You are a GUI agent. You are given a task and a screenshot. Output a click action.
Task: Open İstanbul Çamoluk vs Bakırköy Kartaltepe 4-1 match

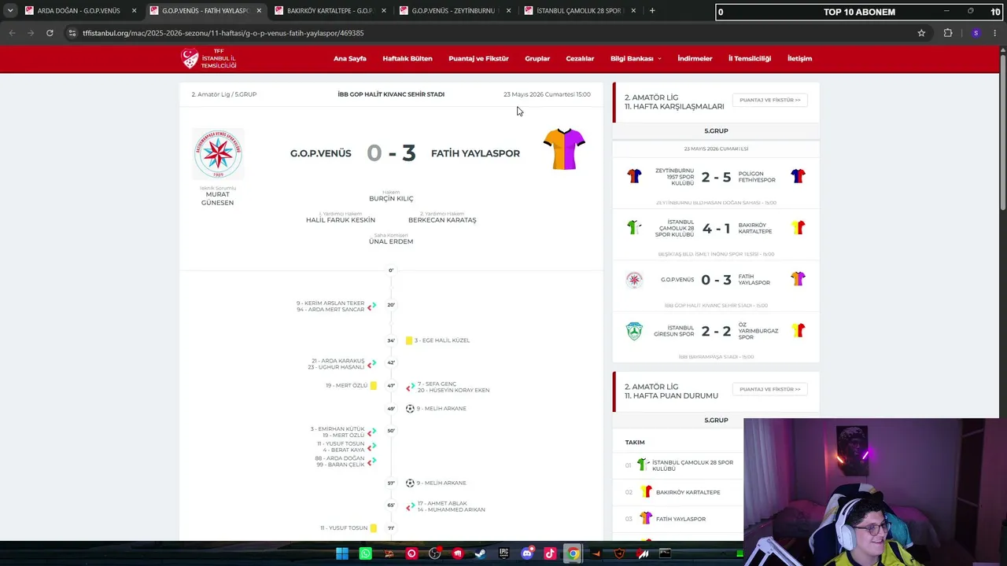point(716,228)
